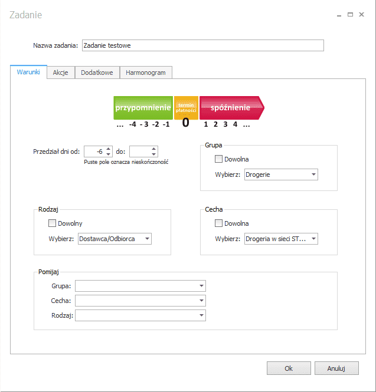
Task: Click the Anuluj button
Action: click(336, 368)
